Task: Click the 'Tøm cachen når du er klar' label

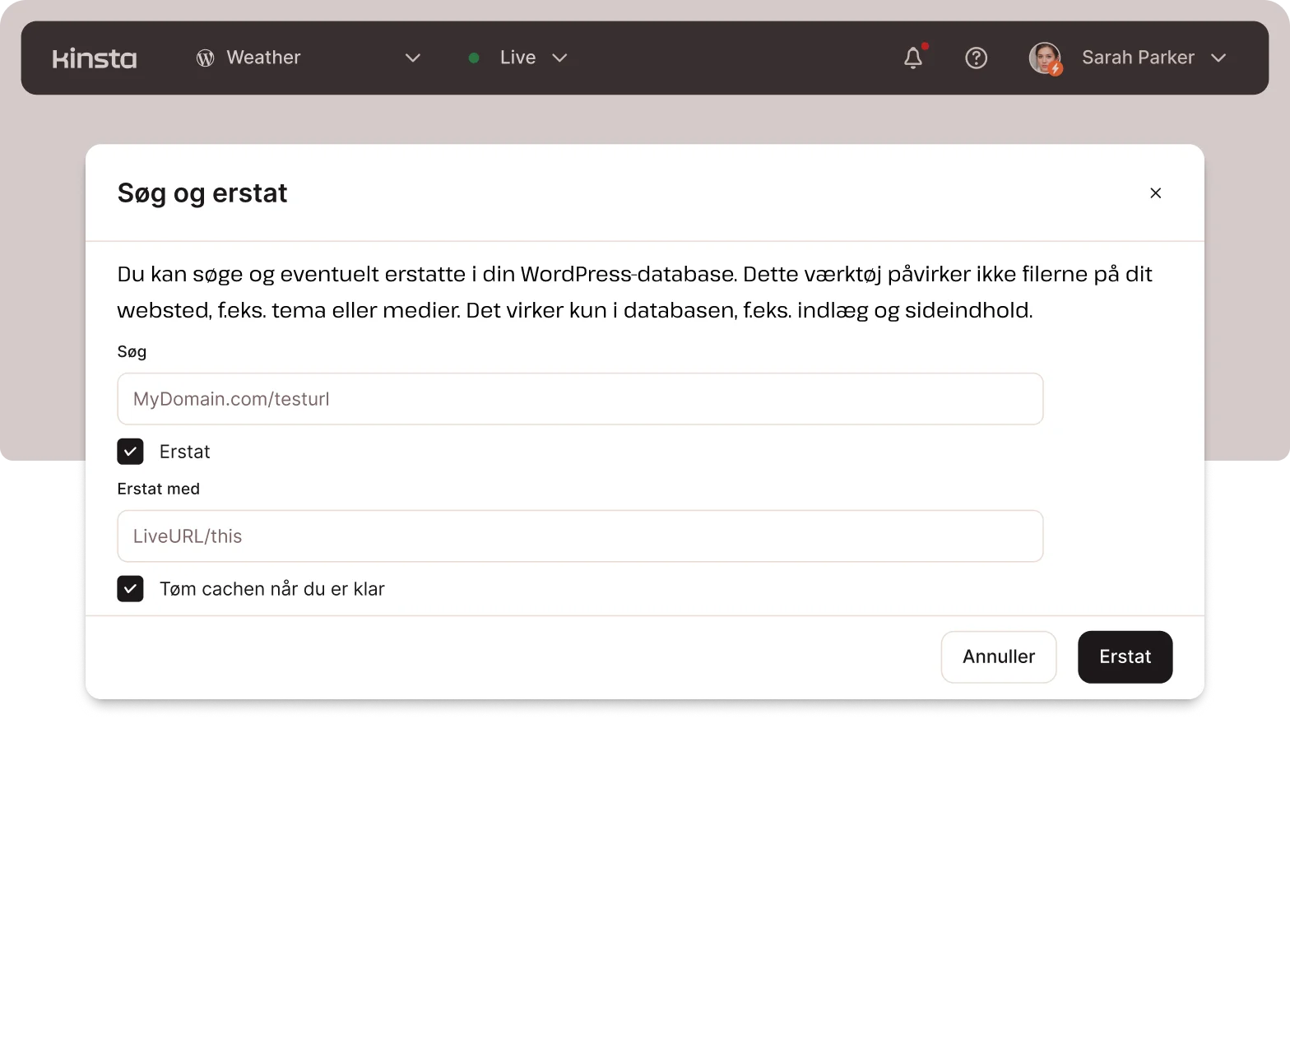Action: coord(271,589)
